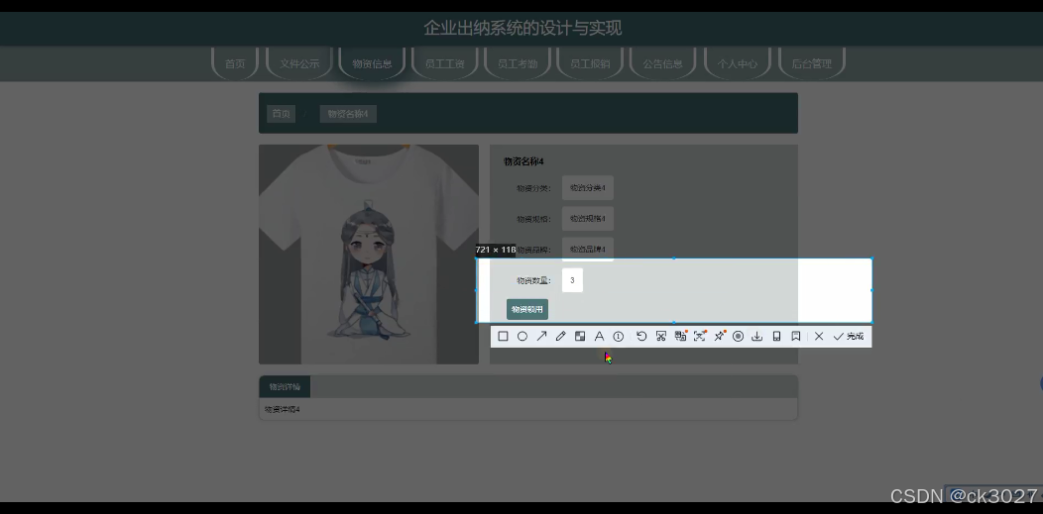The height and width of the screenshot is (514, 1043).
Task: Undo the last annotation
Action: [x=641, y=336]
